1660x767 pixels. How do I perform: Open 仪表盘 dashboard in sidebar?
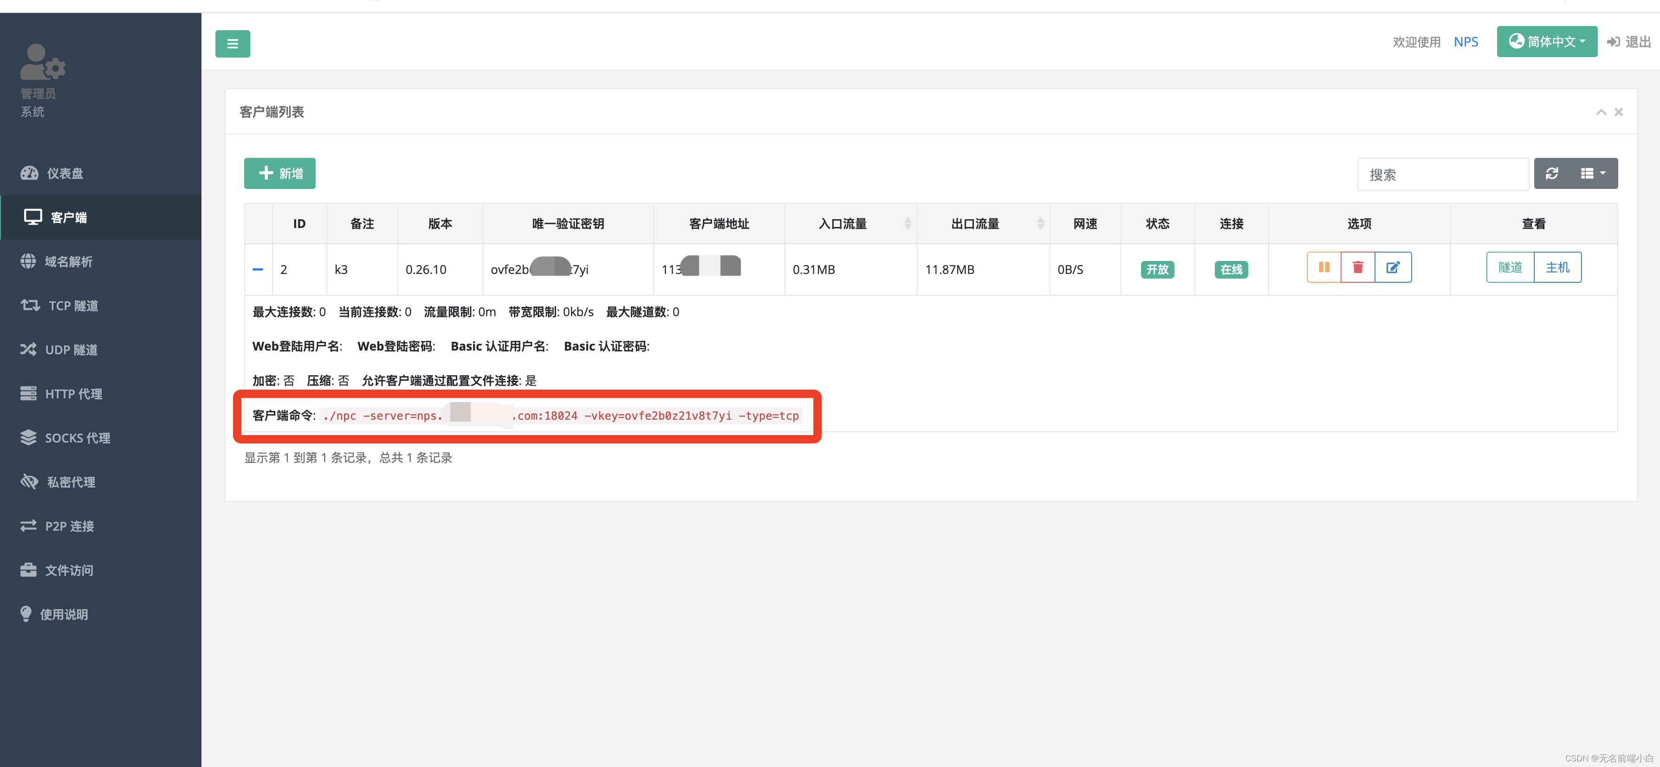65,173
